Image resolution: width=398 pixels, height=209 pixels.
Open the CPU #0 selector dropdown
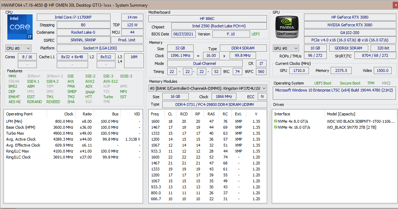(18, 48)
